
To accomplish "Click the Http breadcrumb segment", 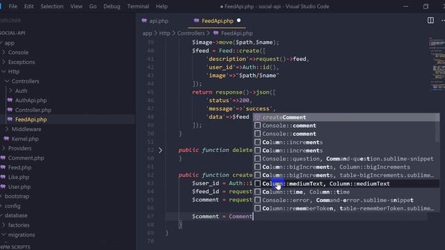I will [x=165, y=33].
